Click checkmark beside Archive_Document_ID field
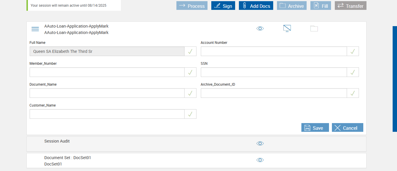 click(x=353, y=93)
